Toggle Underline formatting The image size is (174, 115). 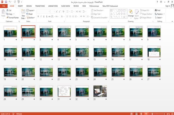click(44, 16)
